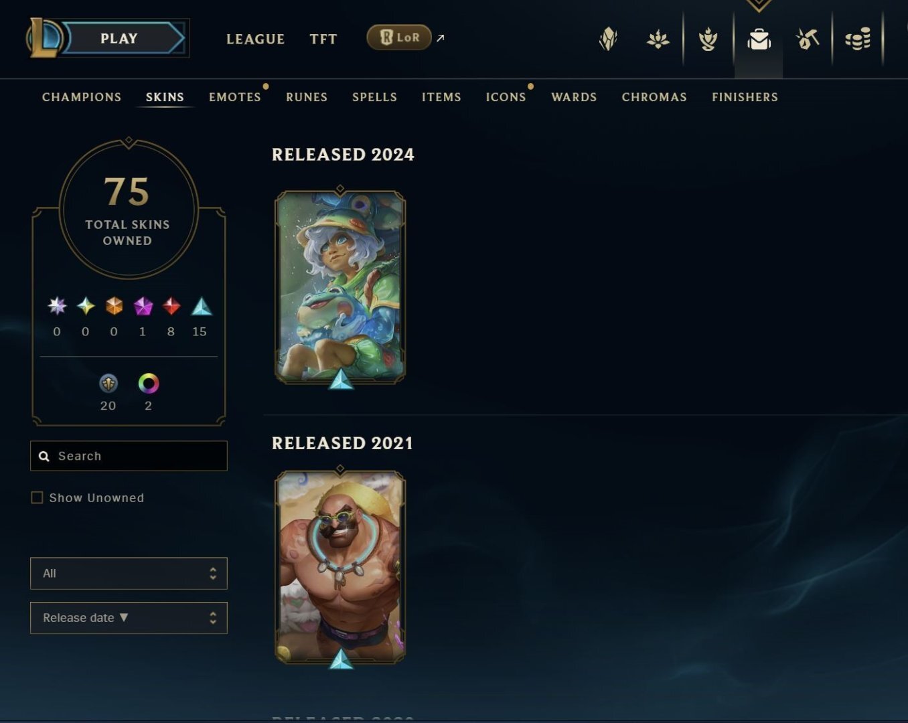Open the Loot hammer icon

pyautogui.click(x=808, y=39)
